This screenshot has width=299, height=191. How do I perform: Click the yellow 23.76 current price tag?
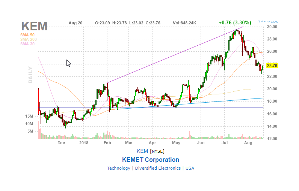272,66
